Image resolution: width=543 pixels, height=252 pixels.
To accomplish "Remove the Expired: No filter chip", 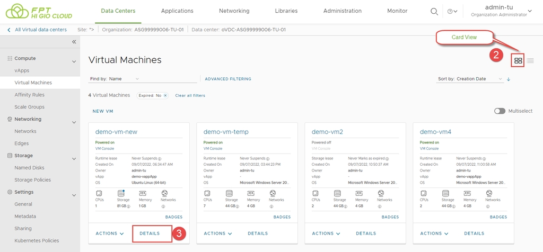I will (165, 95).
